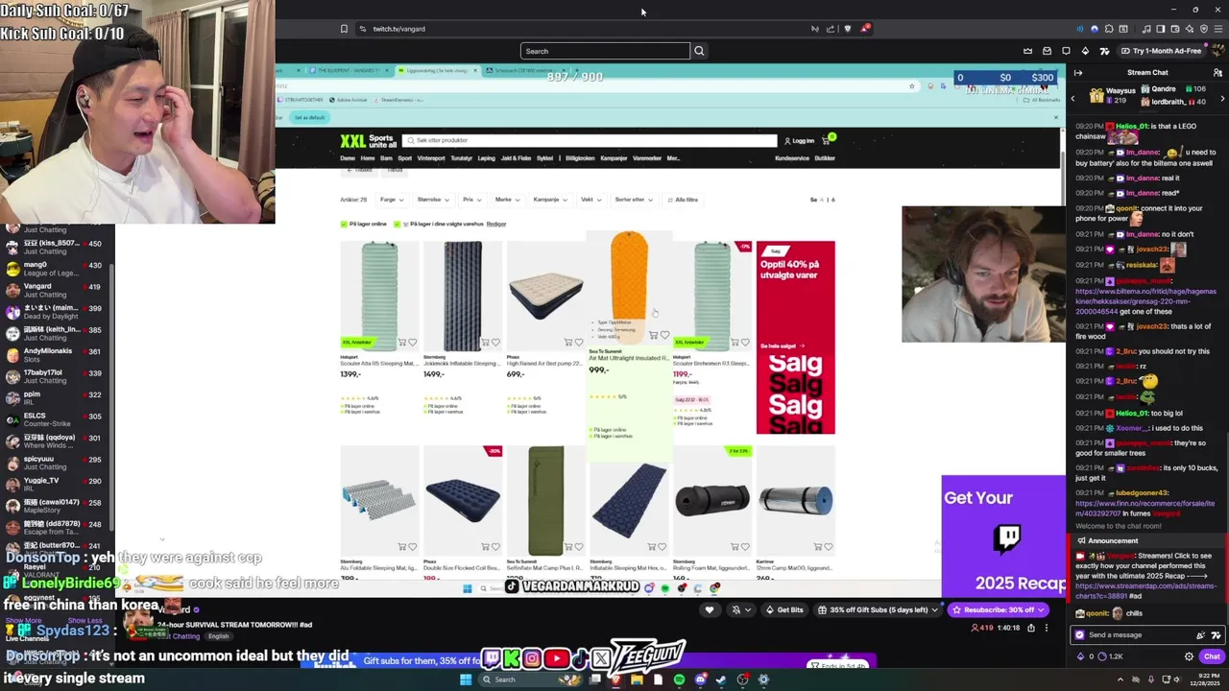
Task: Open Twitch Prime loot crown icon
Action: [x=1027, y=51]
